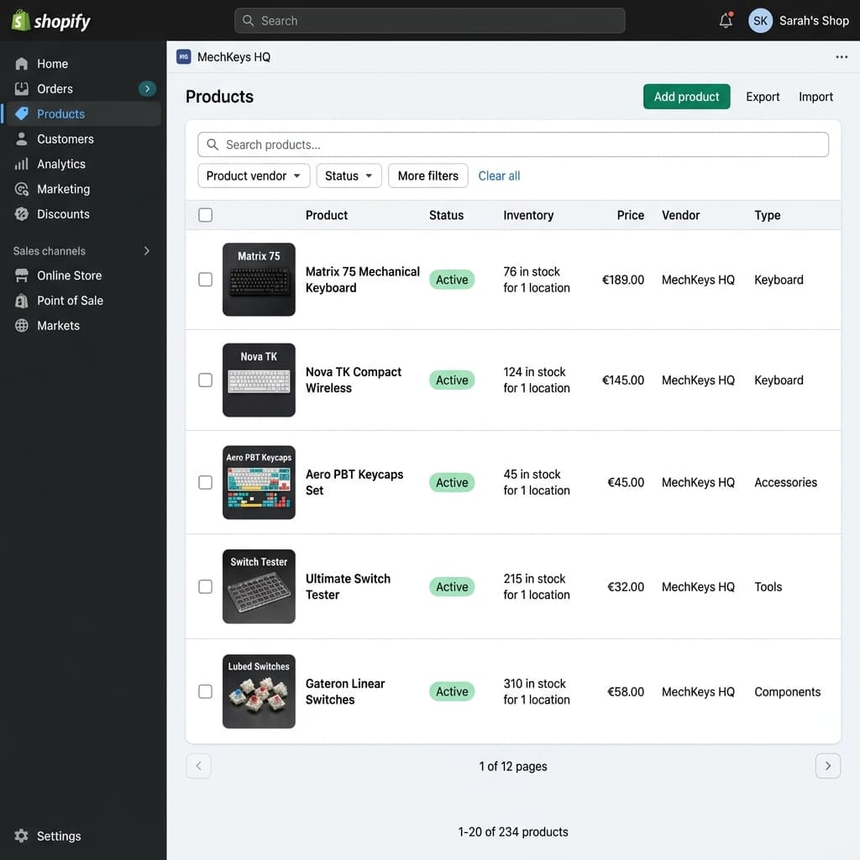
Task: Click the Markets globe icon
Action: pos(21,325)
